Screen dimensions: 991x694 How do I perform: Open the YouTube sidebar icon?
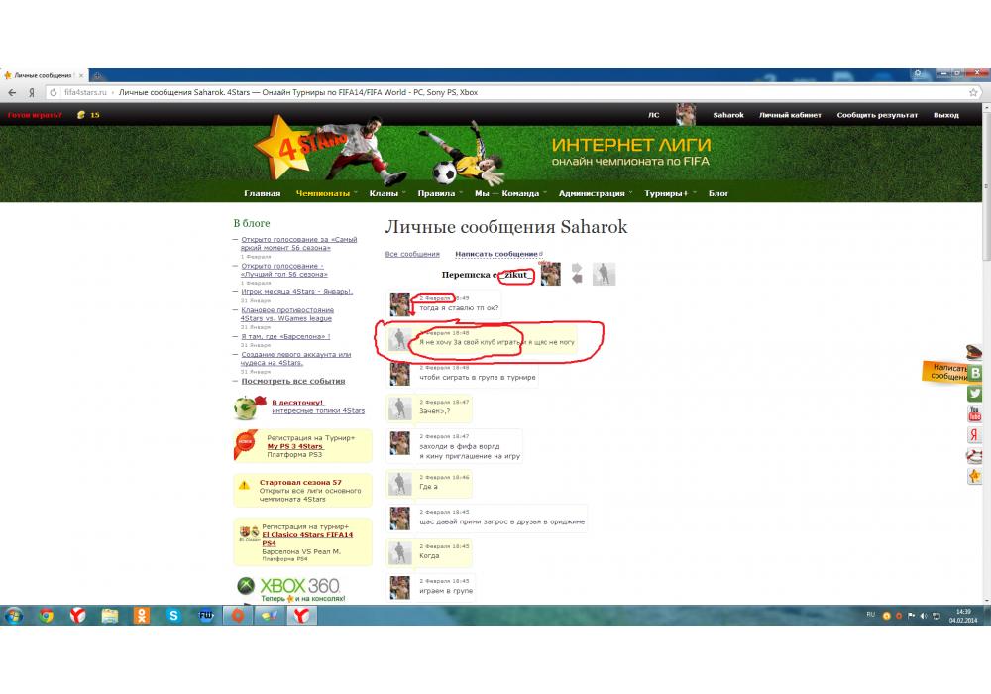(x=975, y=414)
